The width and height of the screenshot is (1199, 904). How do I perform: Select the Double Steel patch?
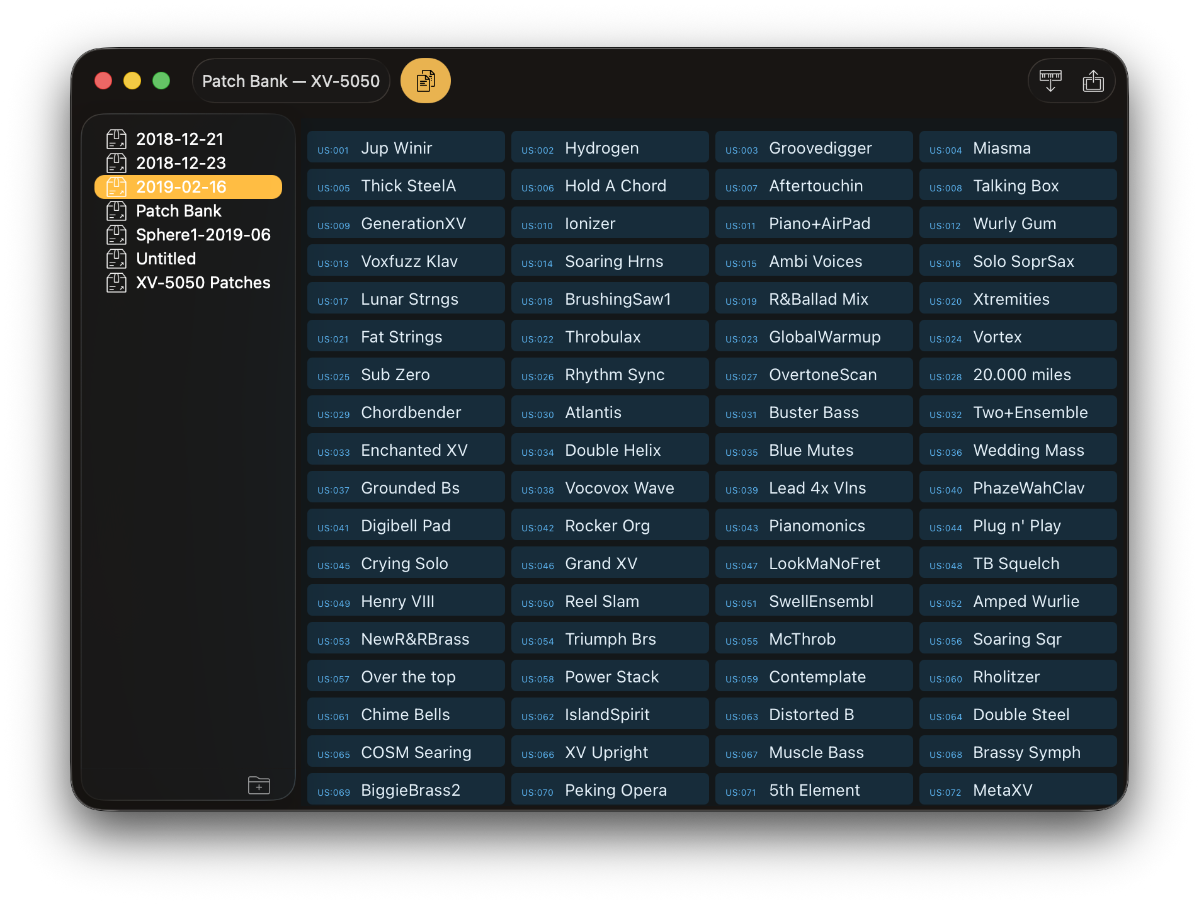pos(1018,714)
